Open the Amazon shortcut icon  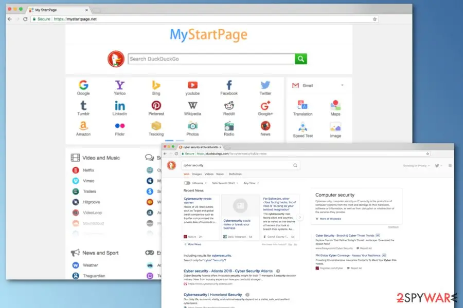pos(83,126)
